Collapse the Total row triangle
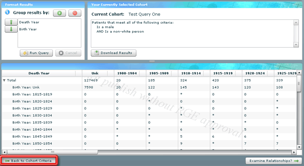 coord(4,80)
